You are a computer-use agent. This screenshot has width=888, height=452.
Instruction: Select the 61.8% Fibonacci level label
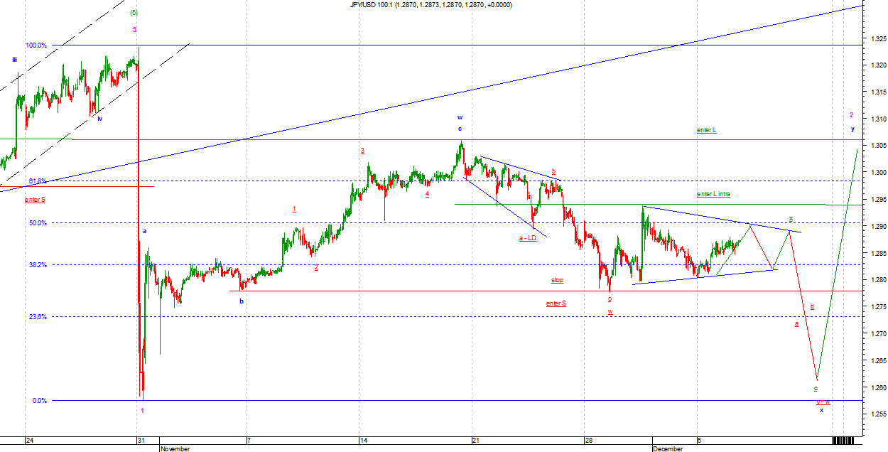(38, 181)
